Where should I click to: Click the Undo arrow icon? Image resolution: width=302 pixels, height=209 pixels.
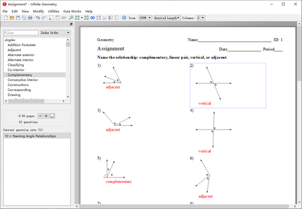[38, 18]
